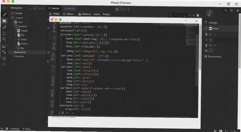Click the gray swatch in right panel
Viewport: 241px width, 132px height.
coord(211,50)
